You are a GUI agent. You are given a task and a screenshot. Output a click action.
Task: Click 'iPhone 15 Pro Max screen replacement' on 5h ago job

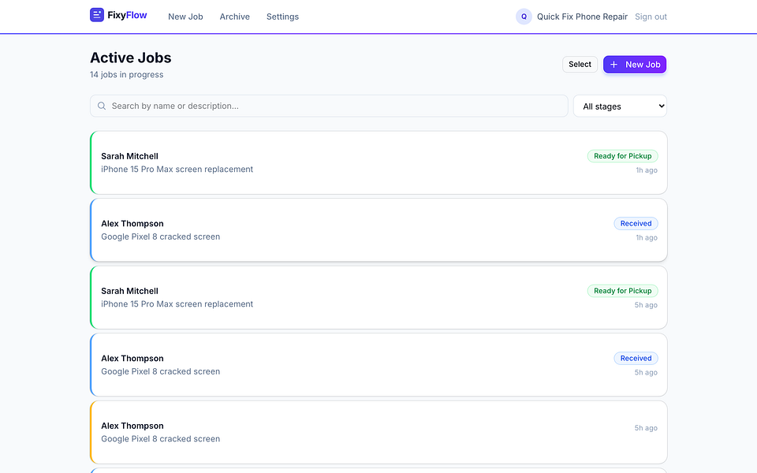[x=177, y=304]
